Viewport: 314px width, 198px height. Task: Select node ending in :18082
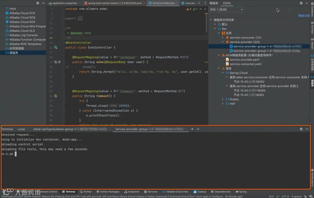249,81
